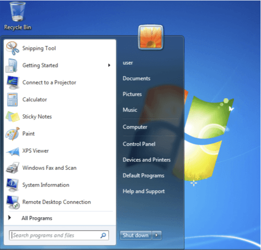Launch Calculator from the Start menu
Viewport: 261px width, 250px height.
click(x=35, y=100)
